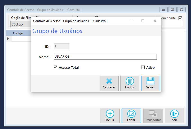191x129 pixels.
Task: Click the disabled maximize button of Cadastro dialog
Action: click(x=143, y=21)
